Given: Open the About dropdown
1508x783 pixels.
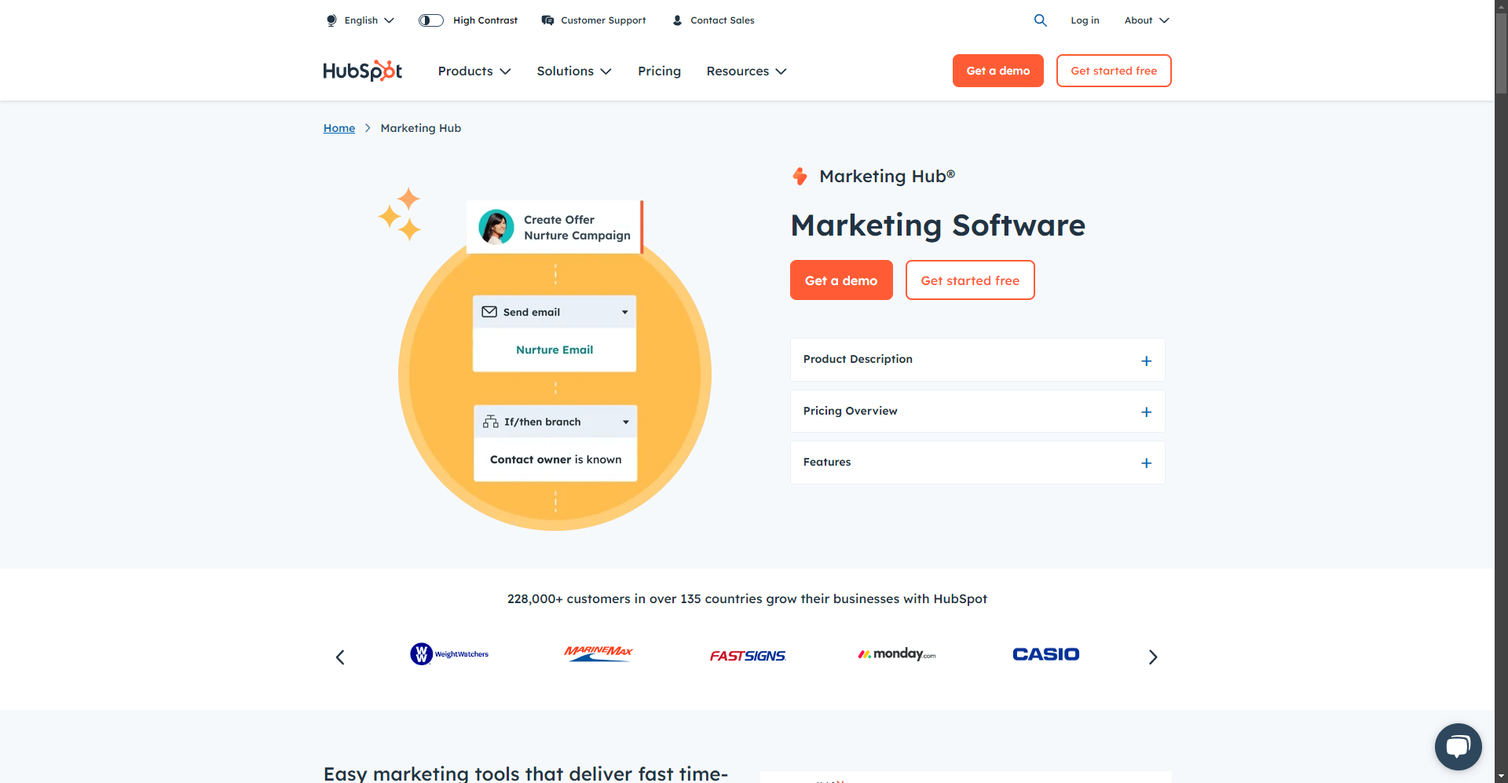Looking at the screenshot, I should [x=1147, y=20].
